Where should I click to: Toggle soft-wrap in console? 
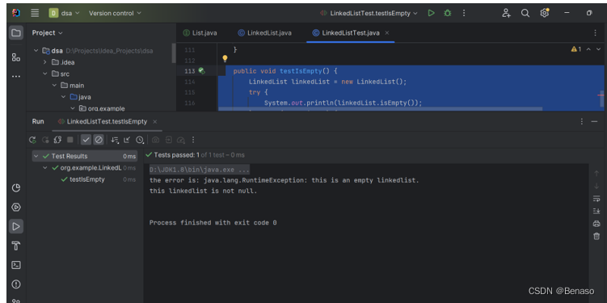(596, 199)
